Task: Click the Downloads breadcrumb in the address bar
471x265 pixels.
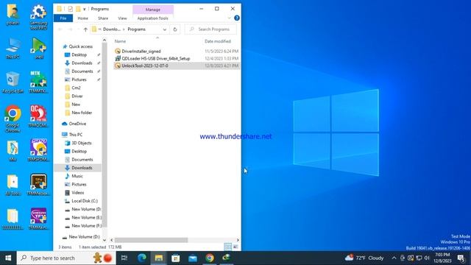Action: [111, 29]
